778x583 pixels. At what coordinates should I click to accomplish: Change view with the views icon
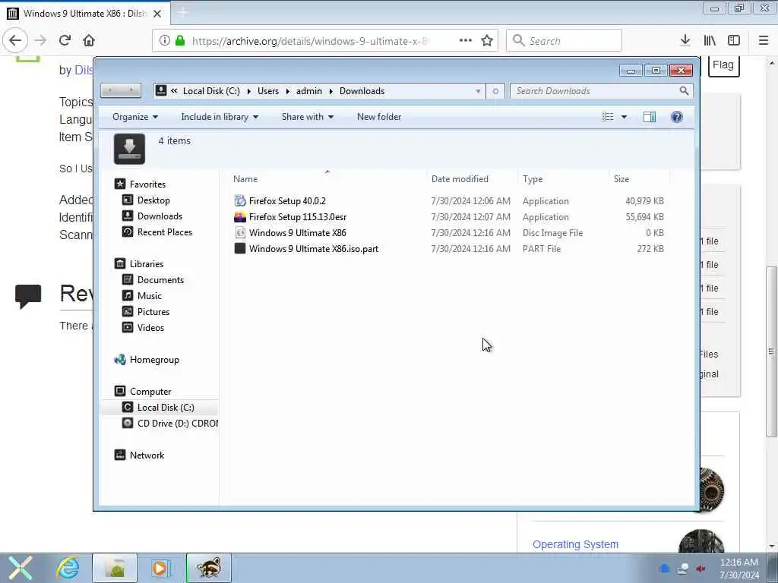pyautogui.click(x=608, y=117)
